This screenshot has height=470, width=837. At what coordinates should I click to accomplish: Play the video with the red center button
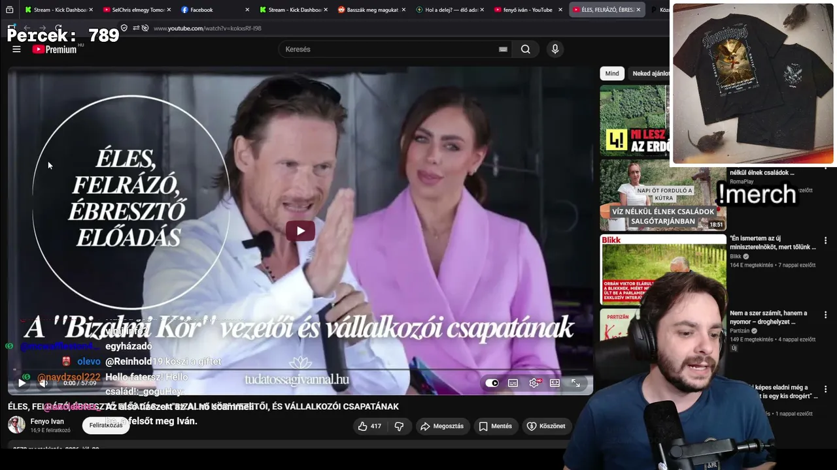tap(300, 230)
